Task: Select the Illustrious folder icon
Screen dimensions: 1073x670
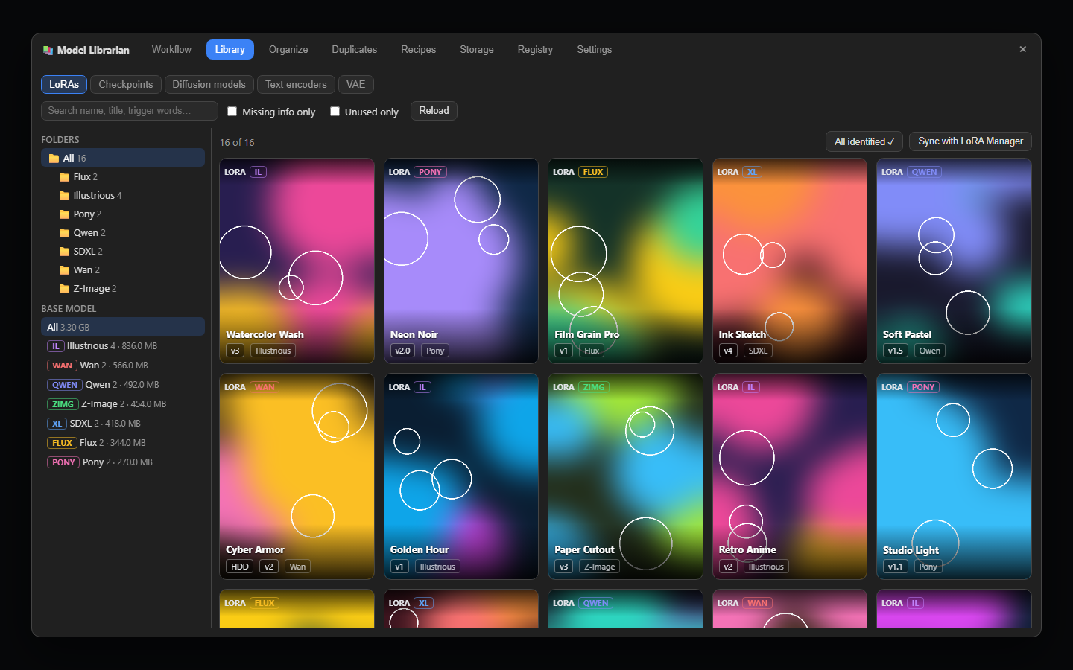Action: click(x=64, y=196)
